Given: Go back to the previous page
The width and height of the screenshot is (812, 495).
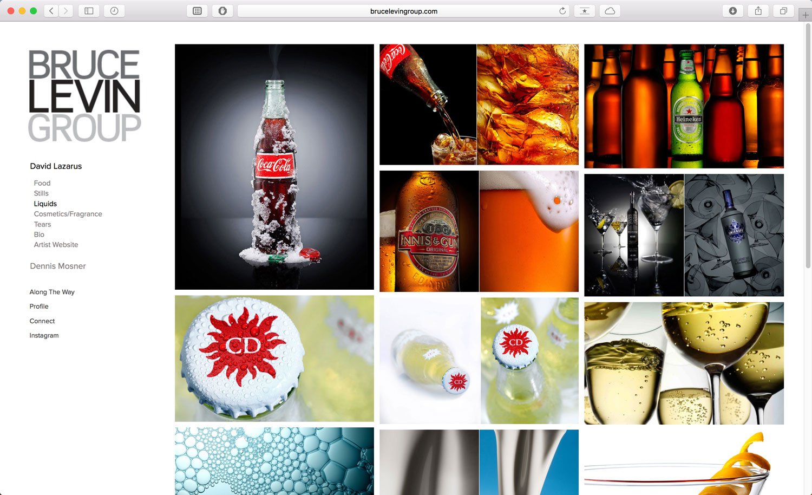Looking at the screenshot, I should pos(51,11).
